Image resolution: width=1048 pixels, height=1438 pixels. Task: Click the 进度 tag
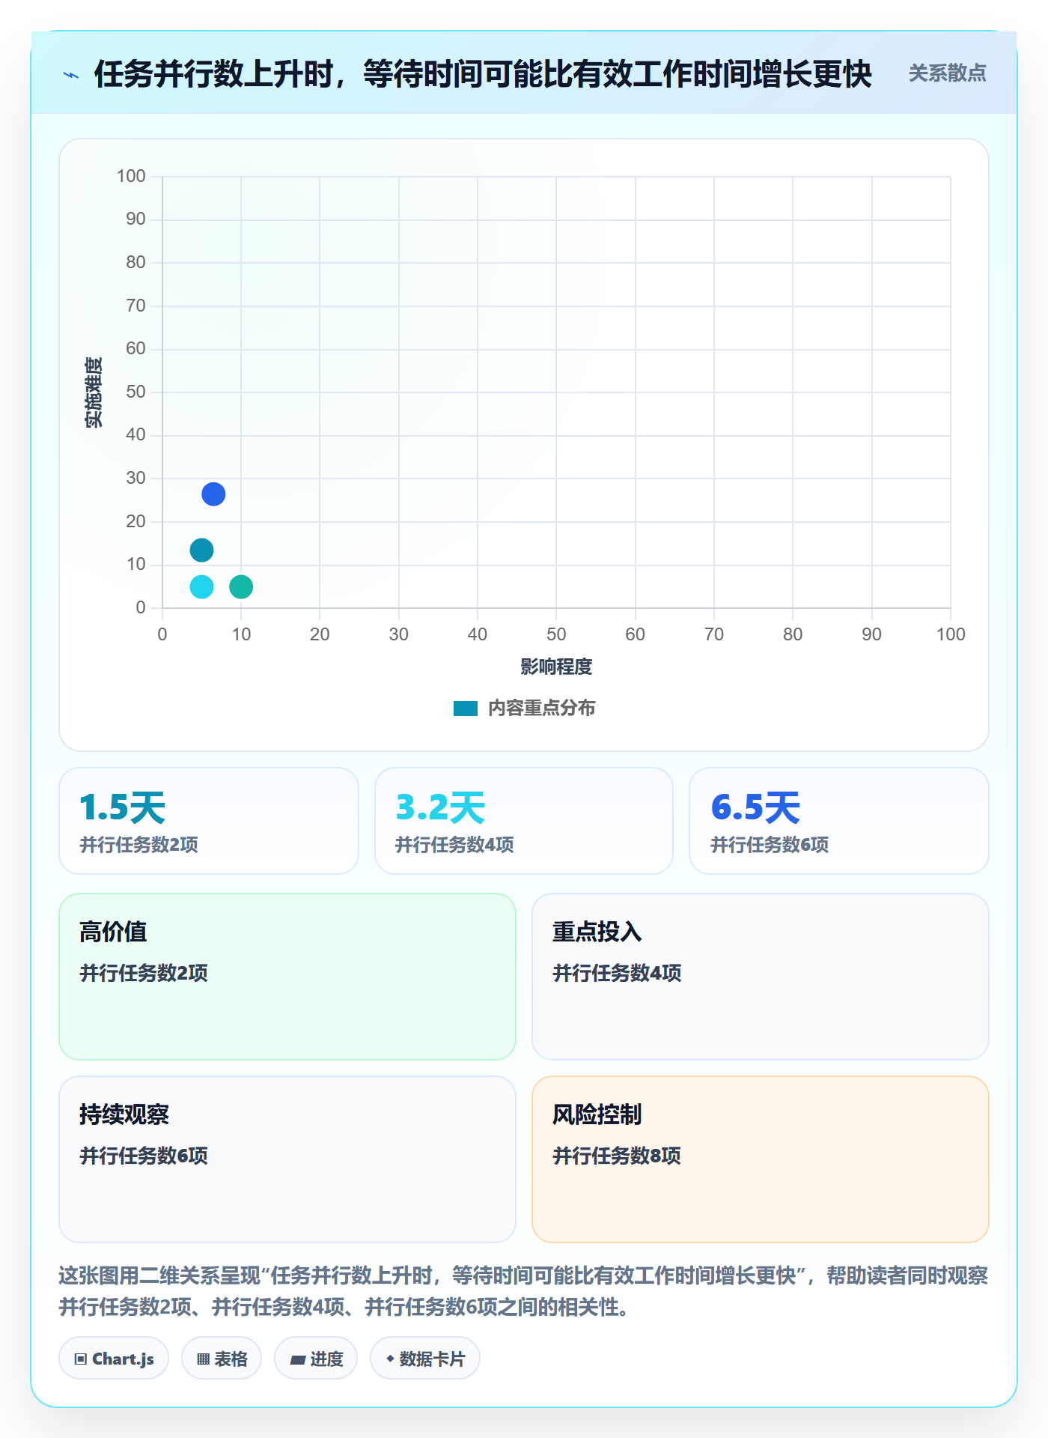point(316,1359)
